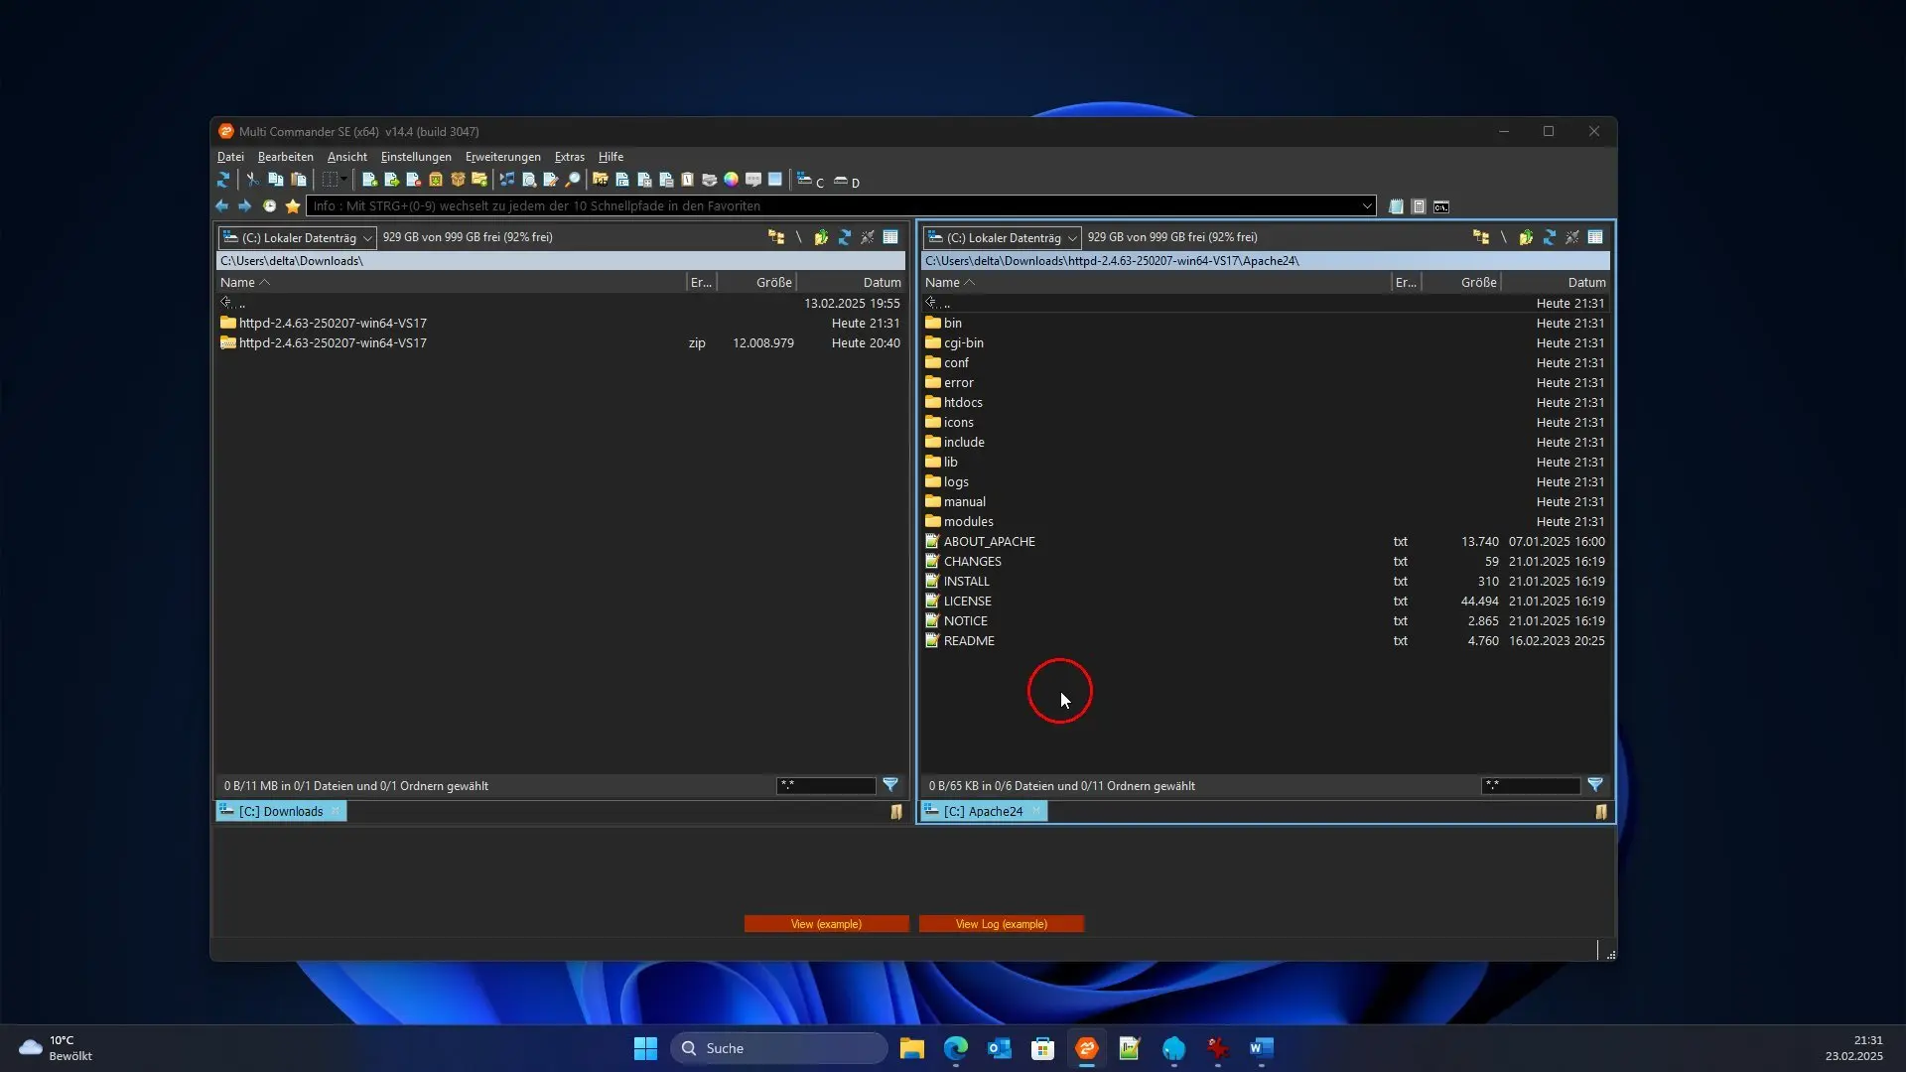This screenshot has height=1072, width=1906.
Task: Click the search magnifying glass icon
Action: (x=573, y=180)
